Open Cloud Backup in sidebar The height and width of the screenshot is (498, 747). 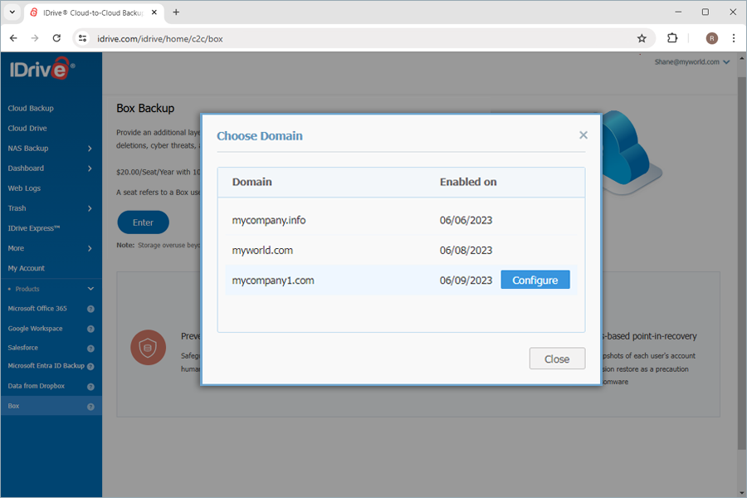coord(31,108)
